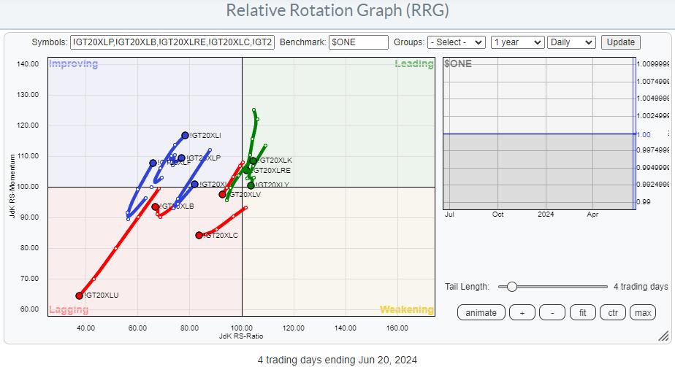
Task: Select the !GT20XLC data point
Action: click(x=199, y=235)
